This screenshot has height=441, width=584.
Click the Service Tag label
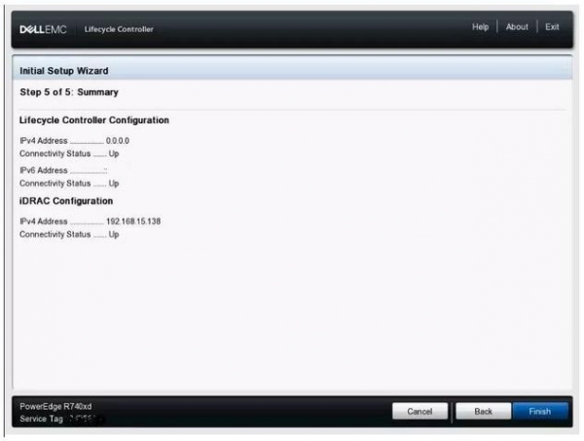tap(41, 419)
